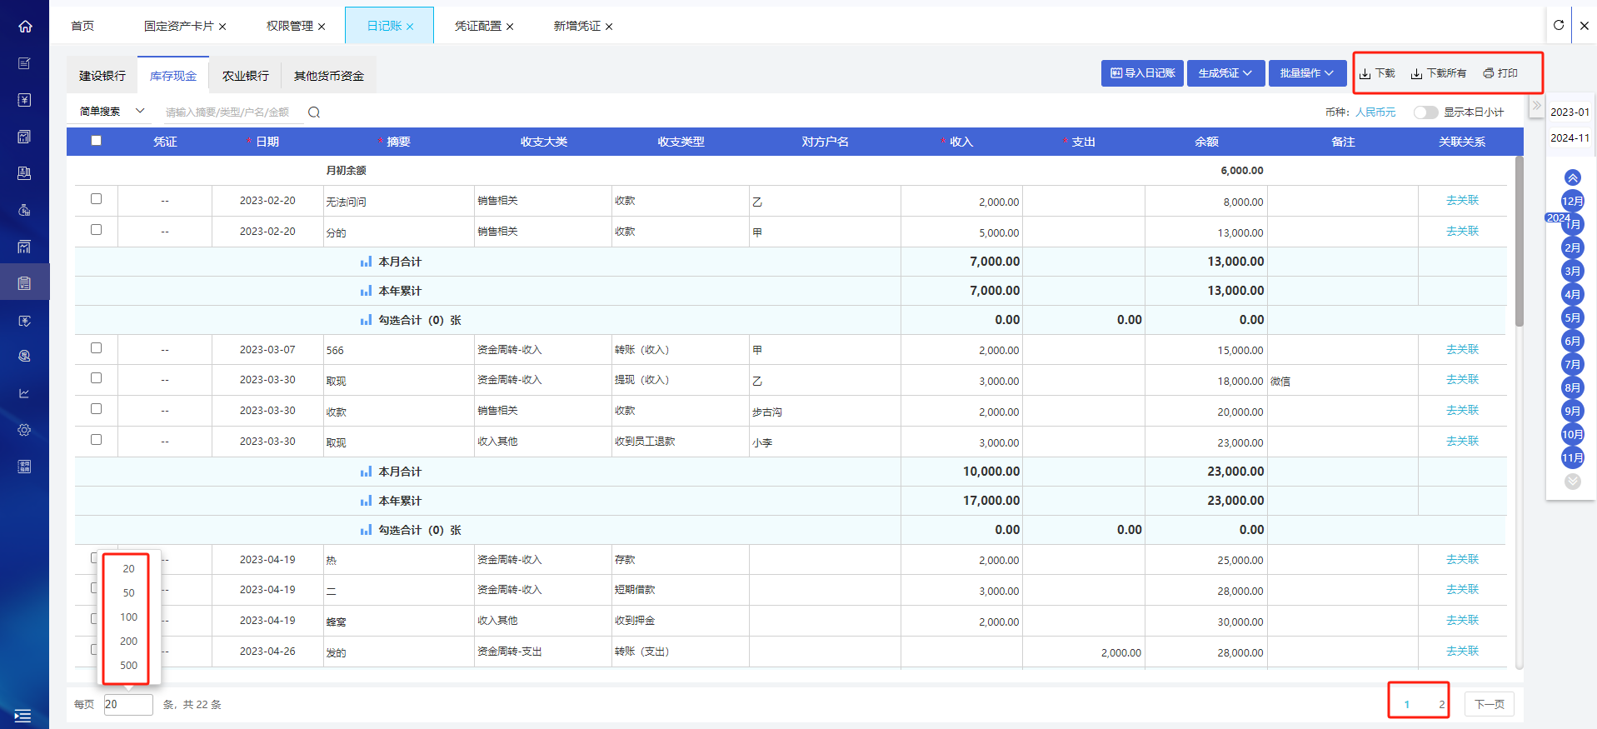Screen dimensions: 1597x729
Task: Choose 200 in page size list
Action: [128, 642]
